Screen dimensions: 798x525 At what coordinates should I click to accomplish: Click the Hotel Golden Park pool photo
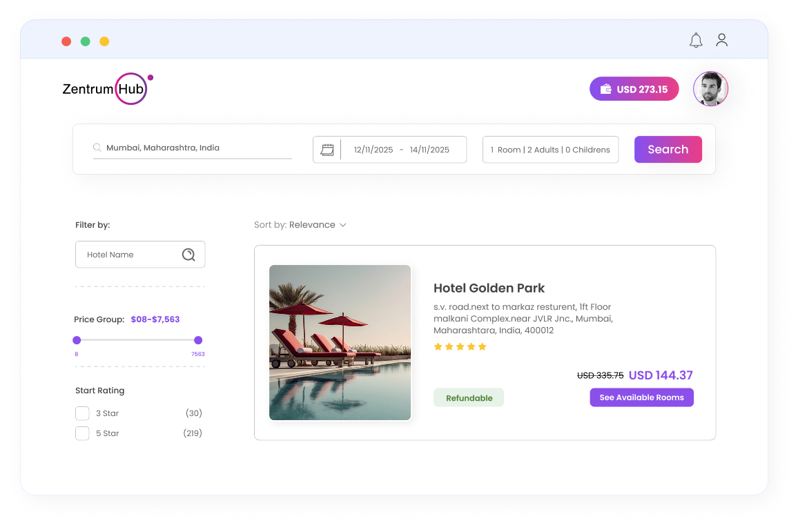340,342
